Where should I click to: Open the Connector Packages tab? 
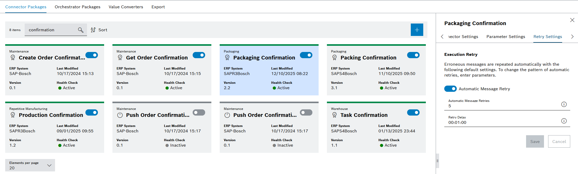(x=26, y=7)
